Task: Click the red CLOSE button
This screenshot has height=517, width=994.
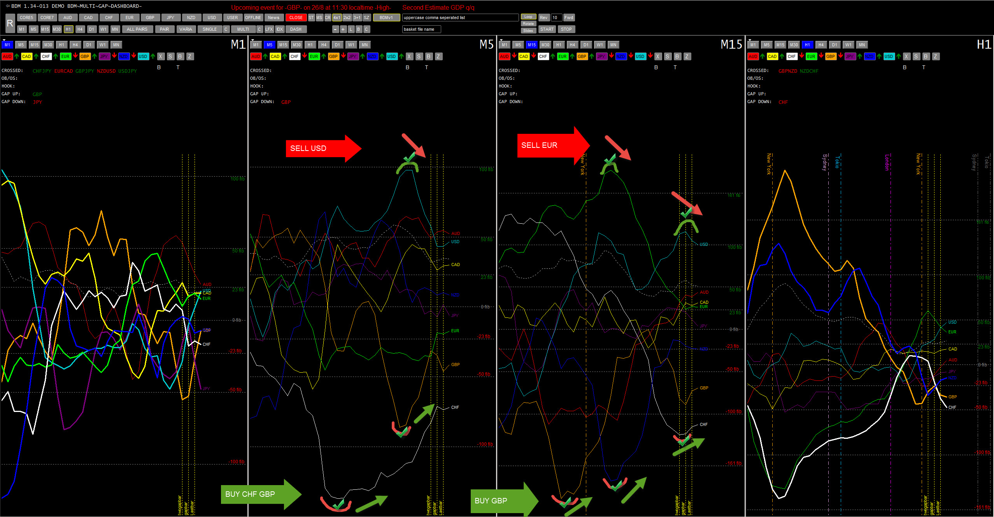Action: coord(296,18)
